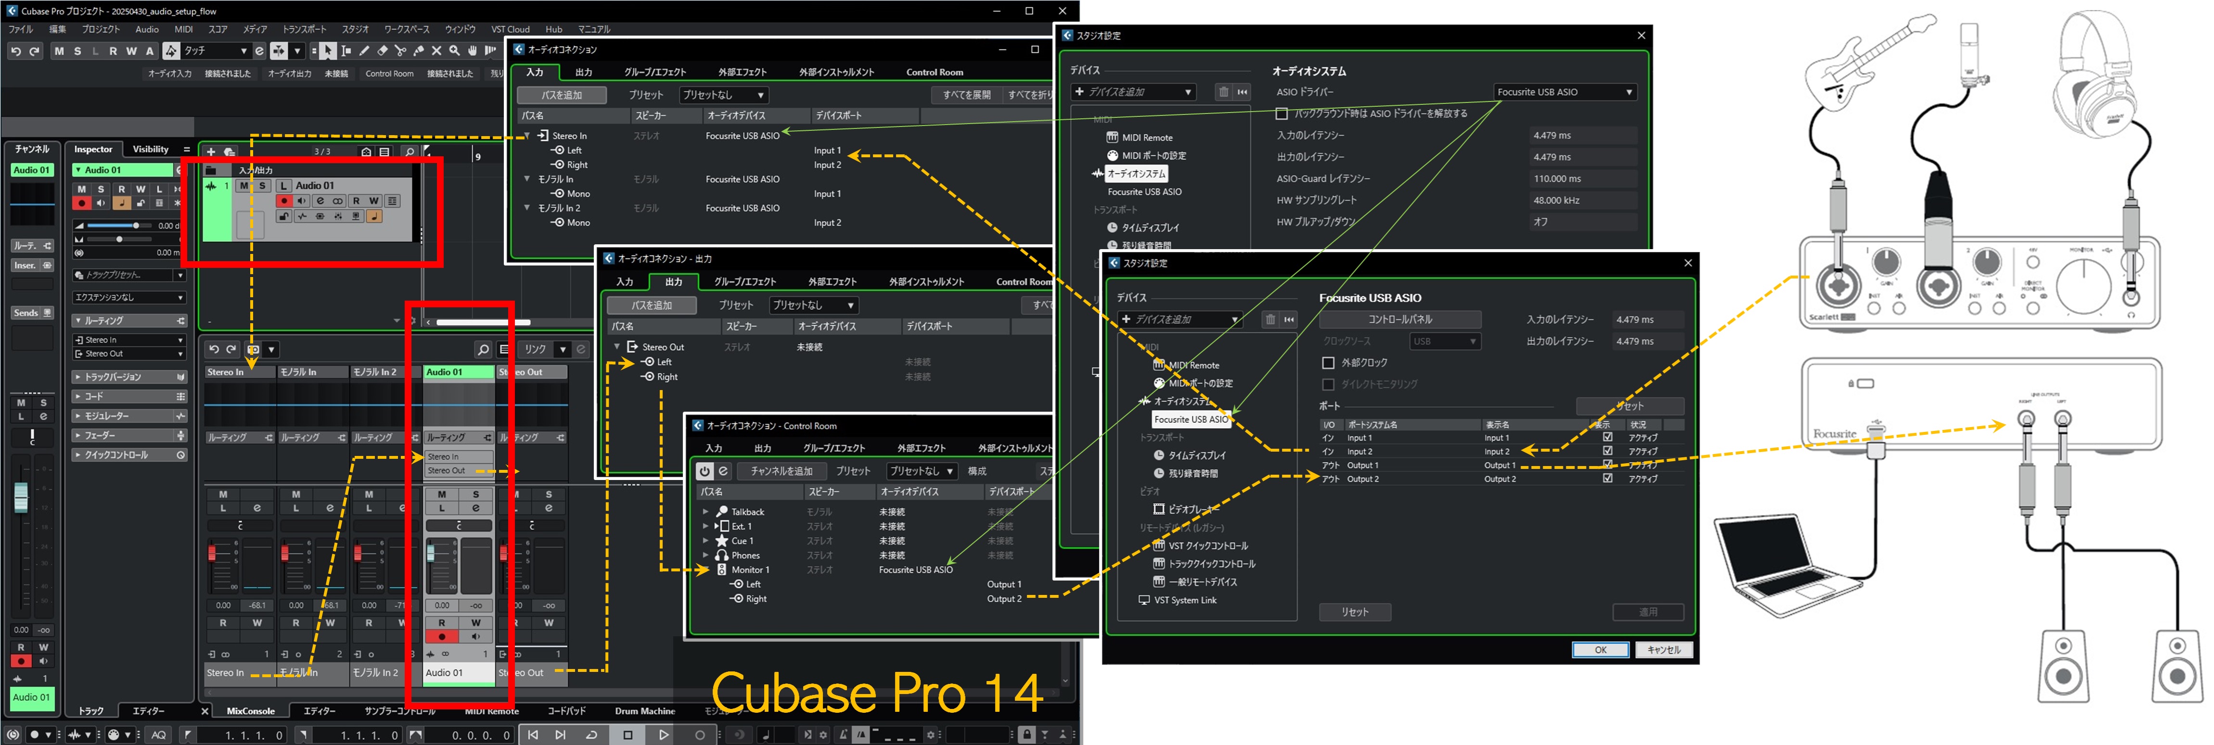Switch to 出力 tab in input connections window
Screen dimensions: 2214x745
[x=584, y=72]
